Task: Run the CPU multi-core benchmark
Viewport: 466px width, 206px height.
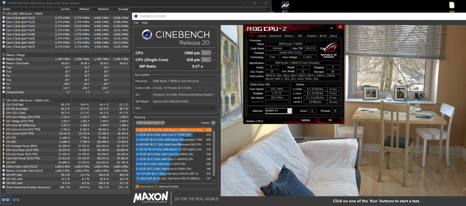Action: pyautogui.click(x=206, y=53)
